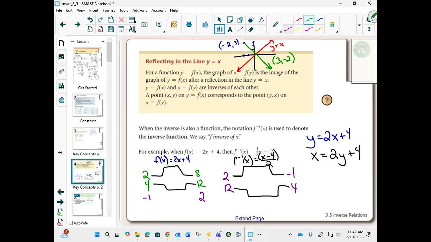The height and width of the screenshot is (242, 431).
Task: Open the Format menu
Action: point(109,10)
